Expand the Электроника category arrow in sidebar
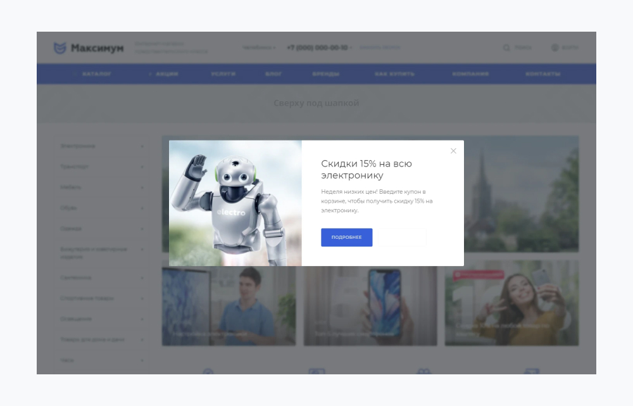633x406 pixels. (x=142, y=146)
